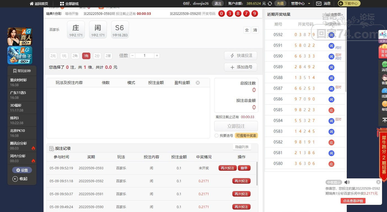Open the 全部游戏 menu

tap(69, 4)
